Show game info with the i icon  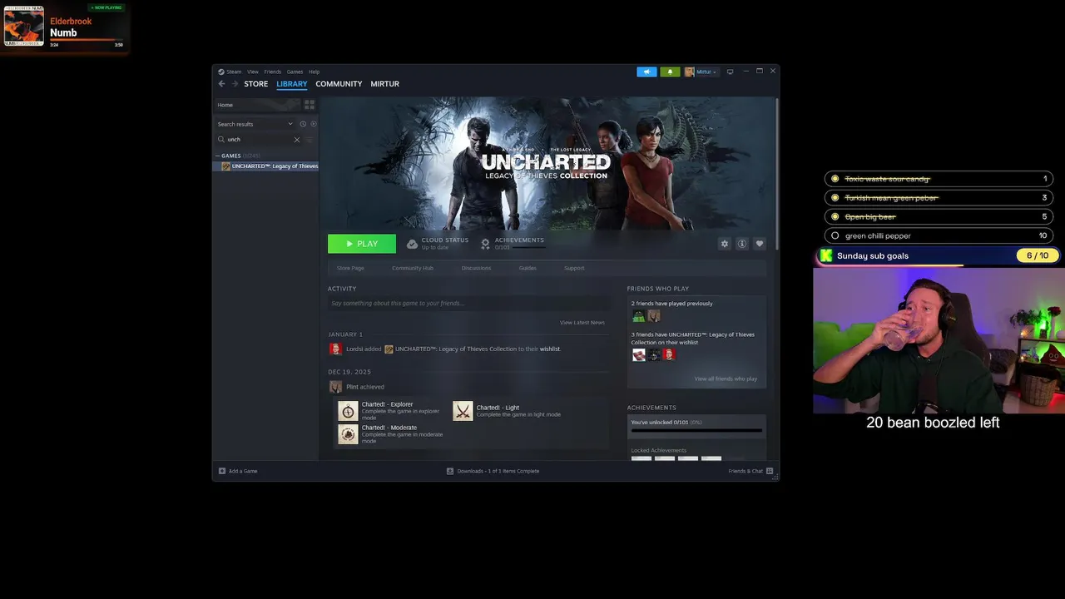(x=742, y=244)
